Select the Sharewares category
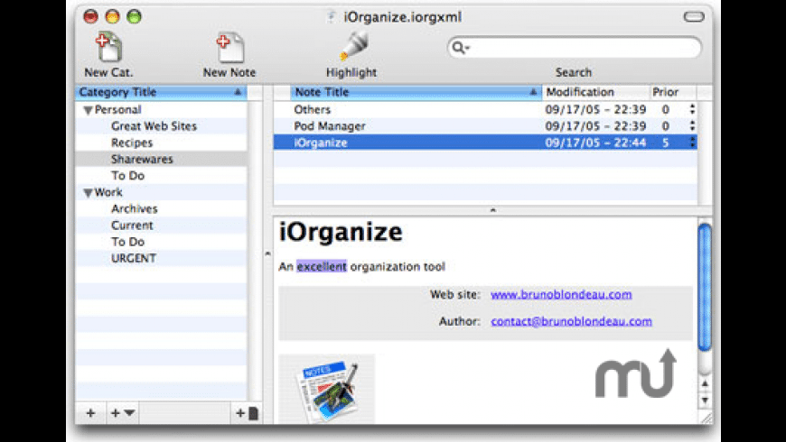The image size is (786, 442). [x=142, y=159]
